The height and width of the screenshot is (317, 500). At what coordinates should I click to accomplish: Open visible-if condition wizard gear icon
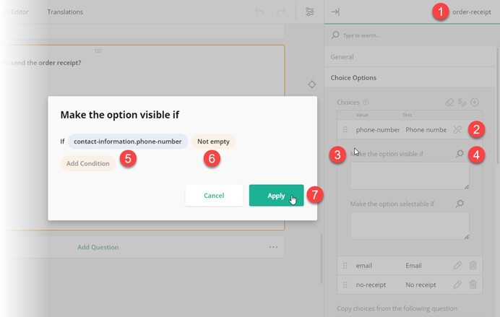pos(460,154)
